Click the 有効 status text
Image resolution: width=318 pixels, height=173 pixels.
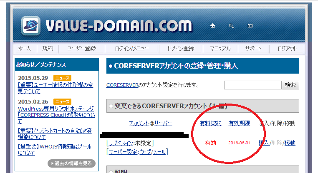click(x=210, y=143)
